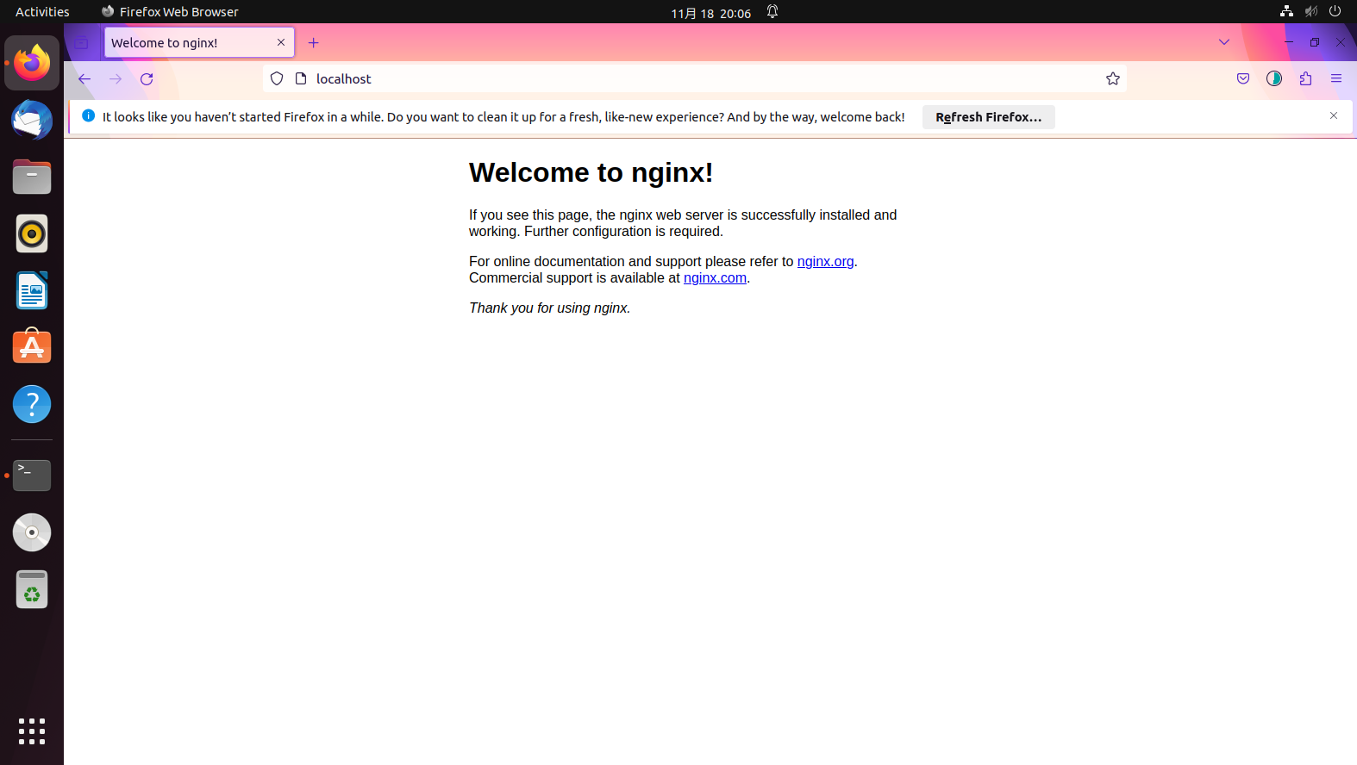Open the Save to Pocket icon
Screen dimensions: 1357x765
1243,78
